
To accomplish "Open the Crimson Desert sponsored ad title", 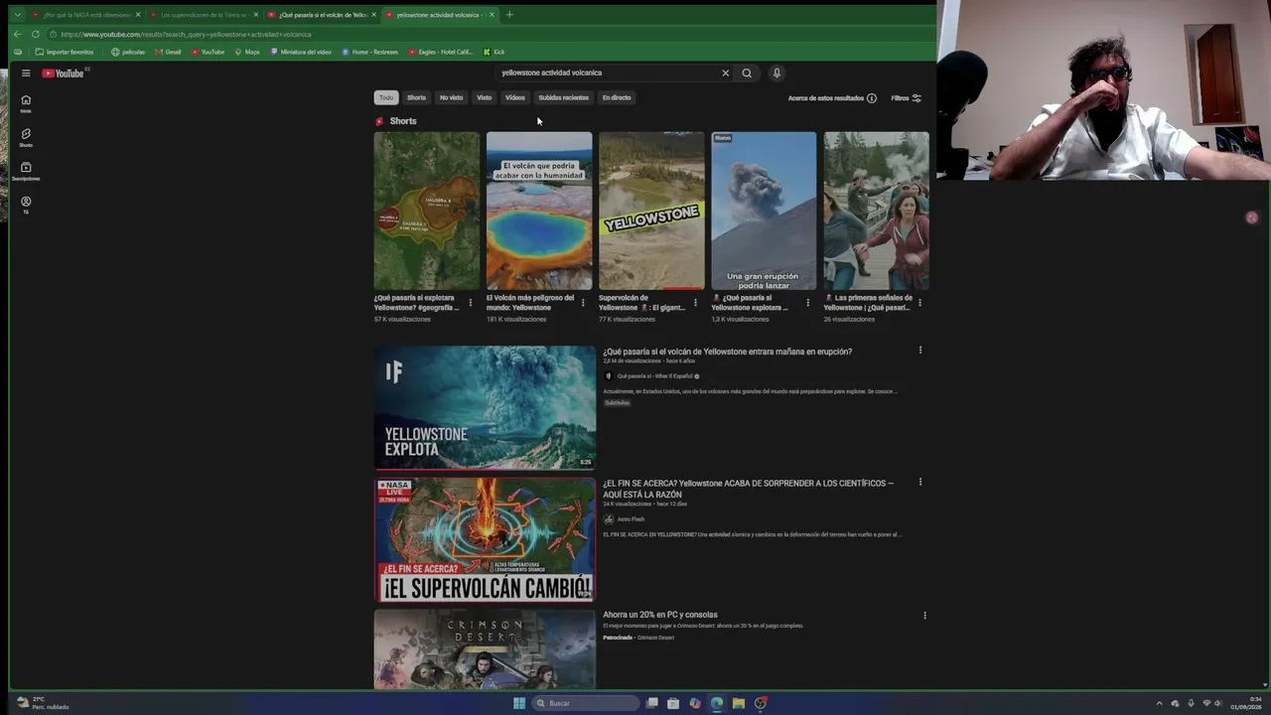I will tap(659, 615).
